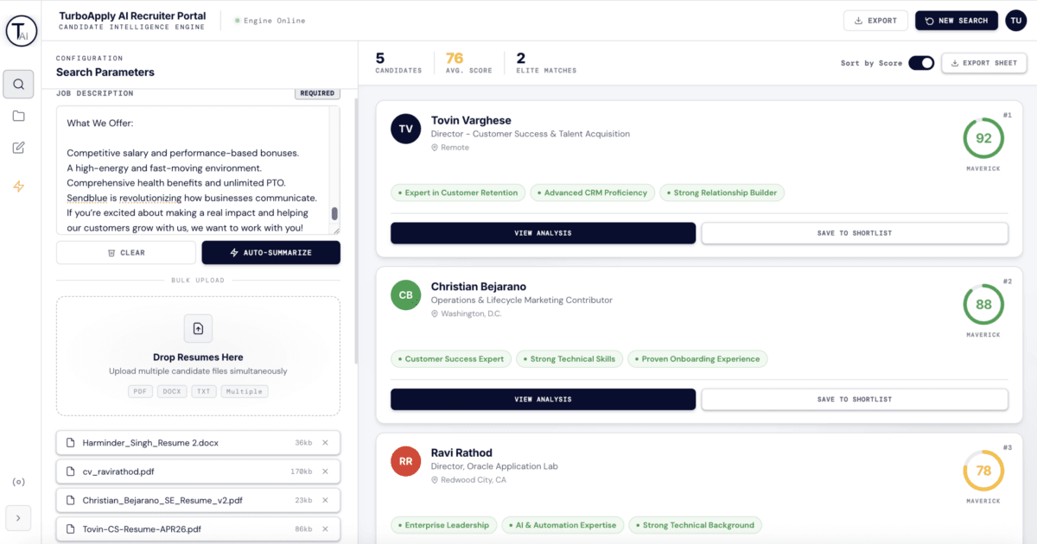Click the PDF format chip
The height and width of the screenshot is (544, 1037).
click(x=140, y=391)
